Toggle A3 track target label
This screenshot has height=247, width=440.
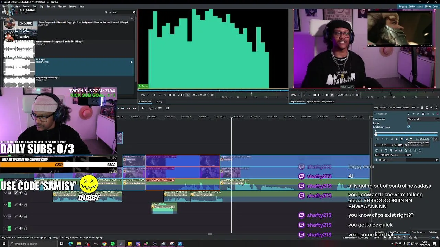pyautogui.click(x=9, y=205)
